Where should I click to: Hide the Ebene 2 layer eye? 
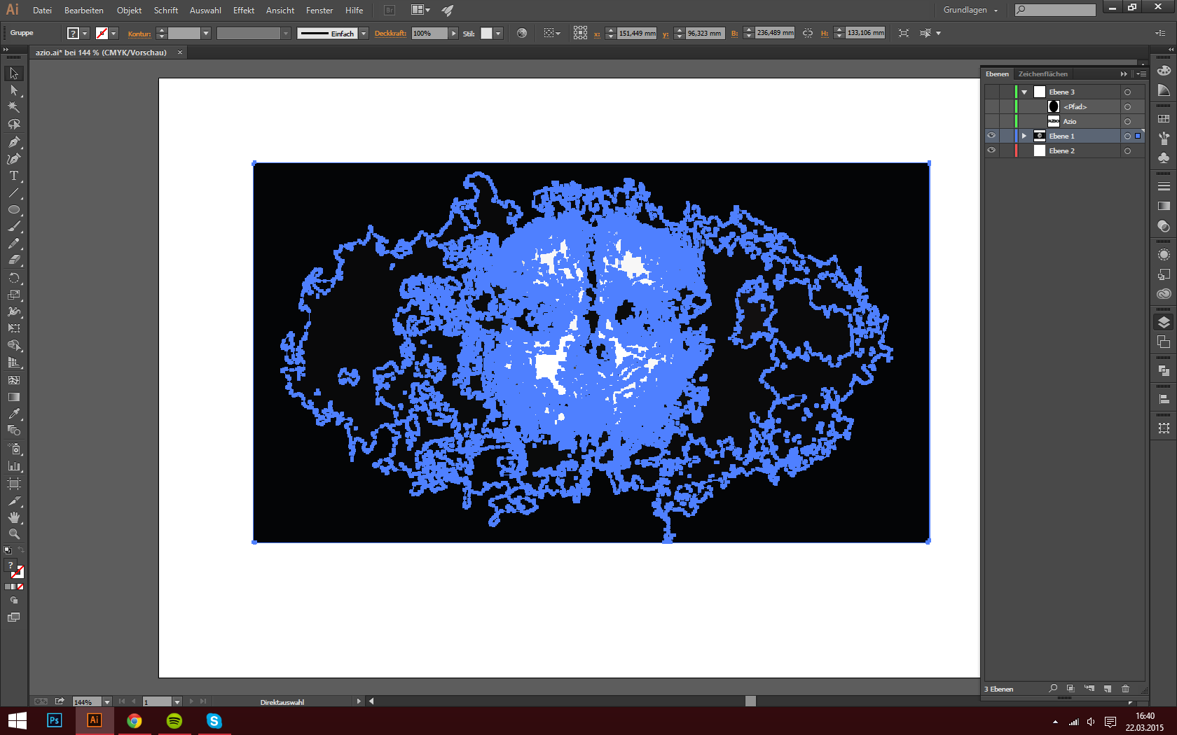[991, 150]
